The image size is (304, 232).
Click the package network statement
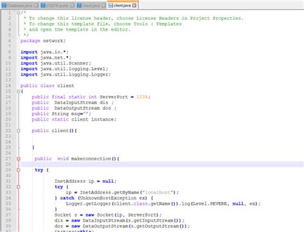pos(43,41)
